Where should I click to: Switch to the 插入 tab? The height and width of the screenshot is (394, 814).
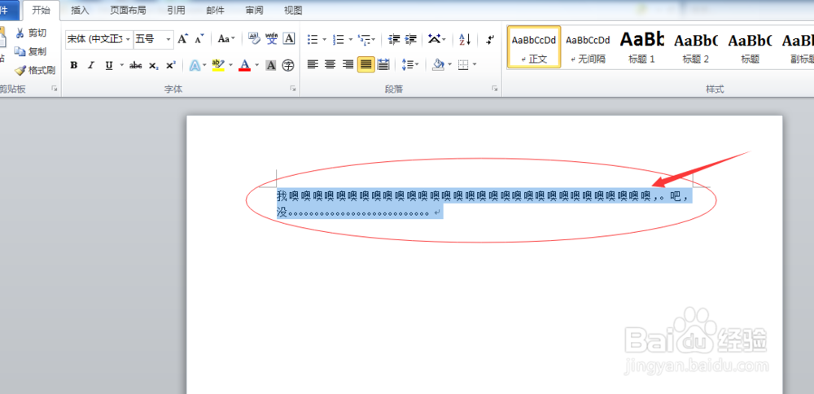tap(80, 11)
